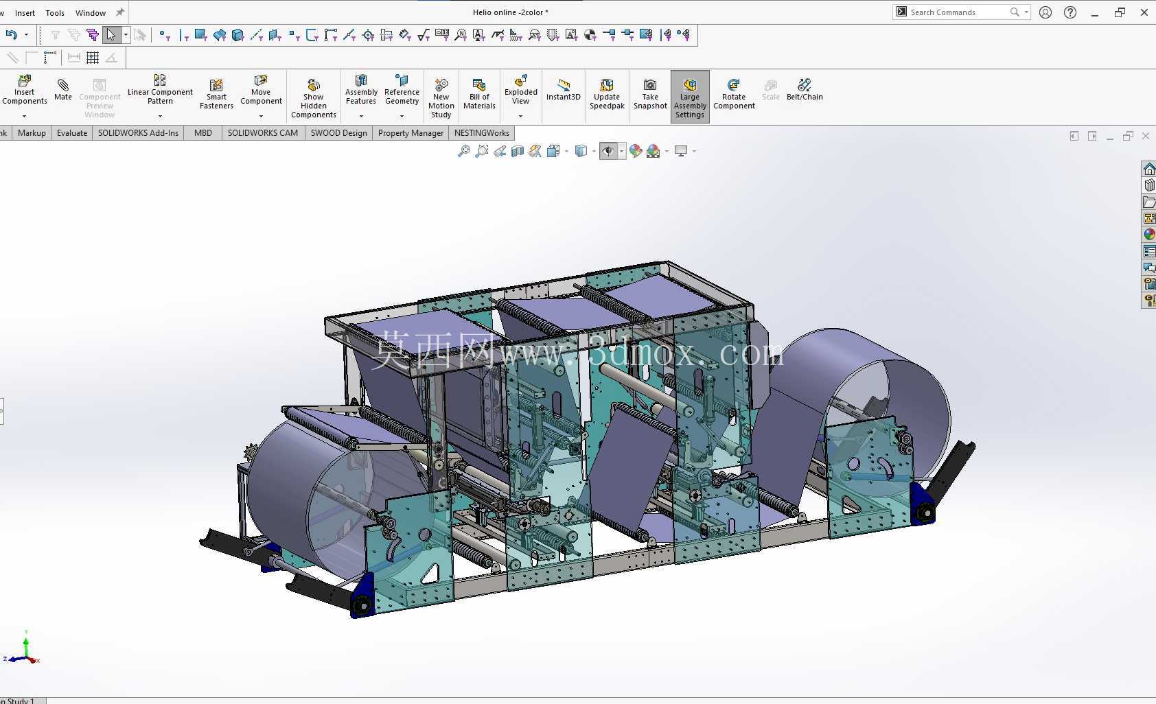Viewport: 1156px width, 704px height.
Task: Open Assembly Features tool
Action: tap(361, 90)
